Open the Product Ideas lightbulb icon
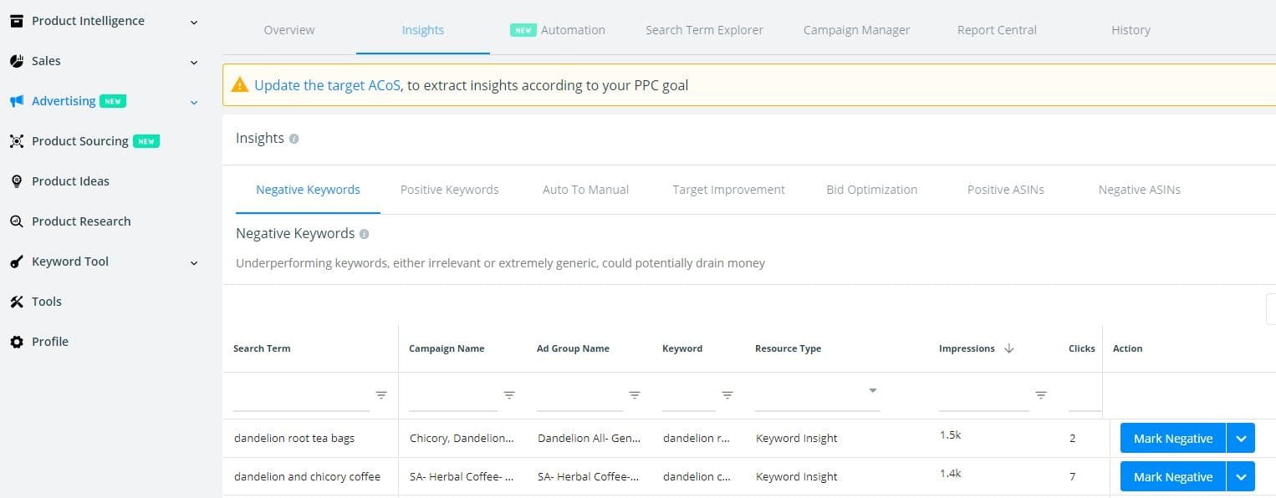The width and height of the screenshot is (1276, 498). pos(17,181)
